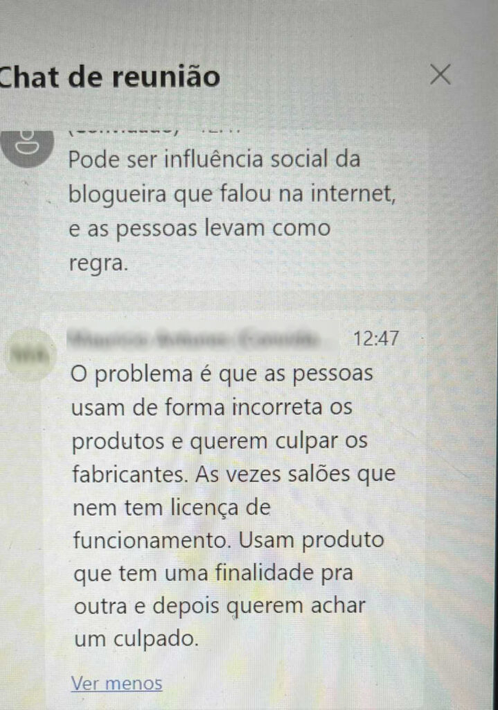Click the word 'regra.' in first message

tap(98, 263)
